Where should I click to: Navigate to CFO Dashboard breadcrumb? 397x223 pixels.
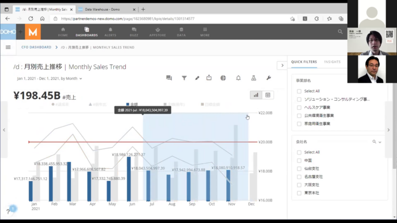click(x=36, y=47)
